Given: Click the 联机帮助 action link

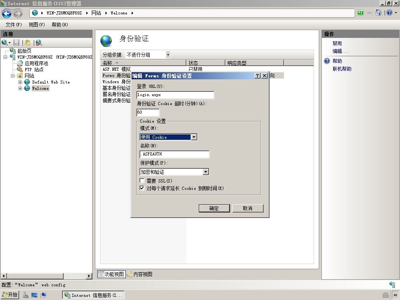Looking at the screenshot, I should click(x=342, y=69).
